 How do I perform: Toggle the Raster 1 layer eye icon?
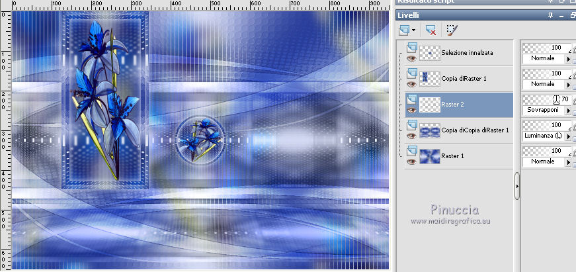(412, 161)
